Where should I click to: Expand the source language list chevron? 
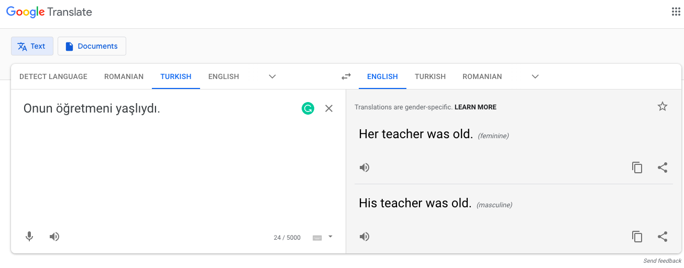click(x=272, y=76)
